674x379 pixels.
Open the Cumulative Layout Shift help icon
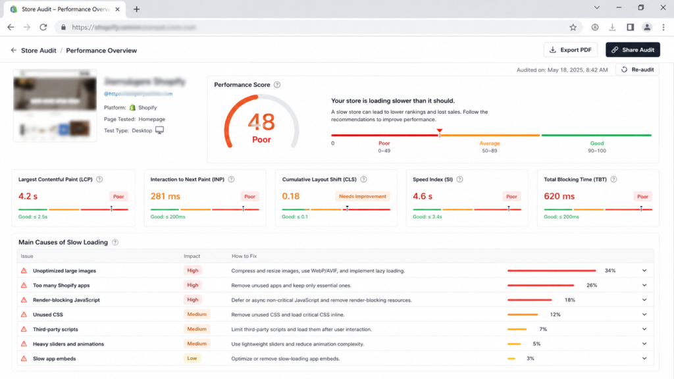pyautogui.click(x=363, y=179)
